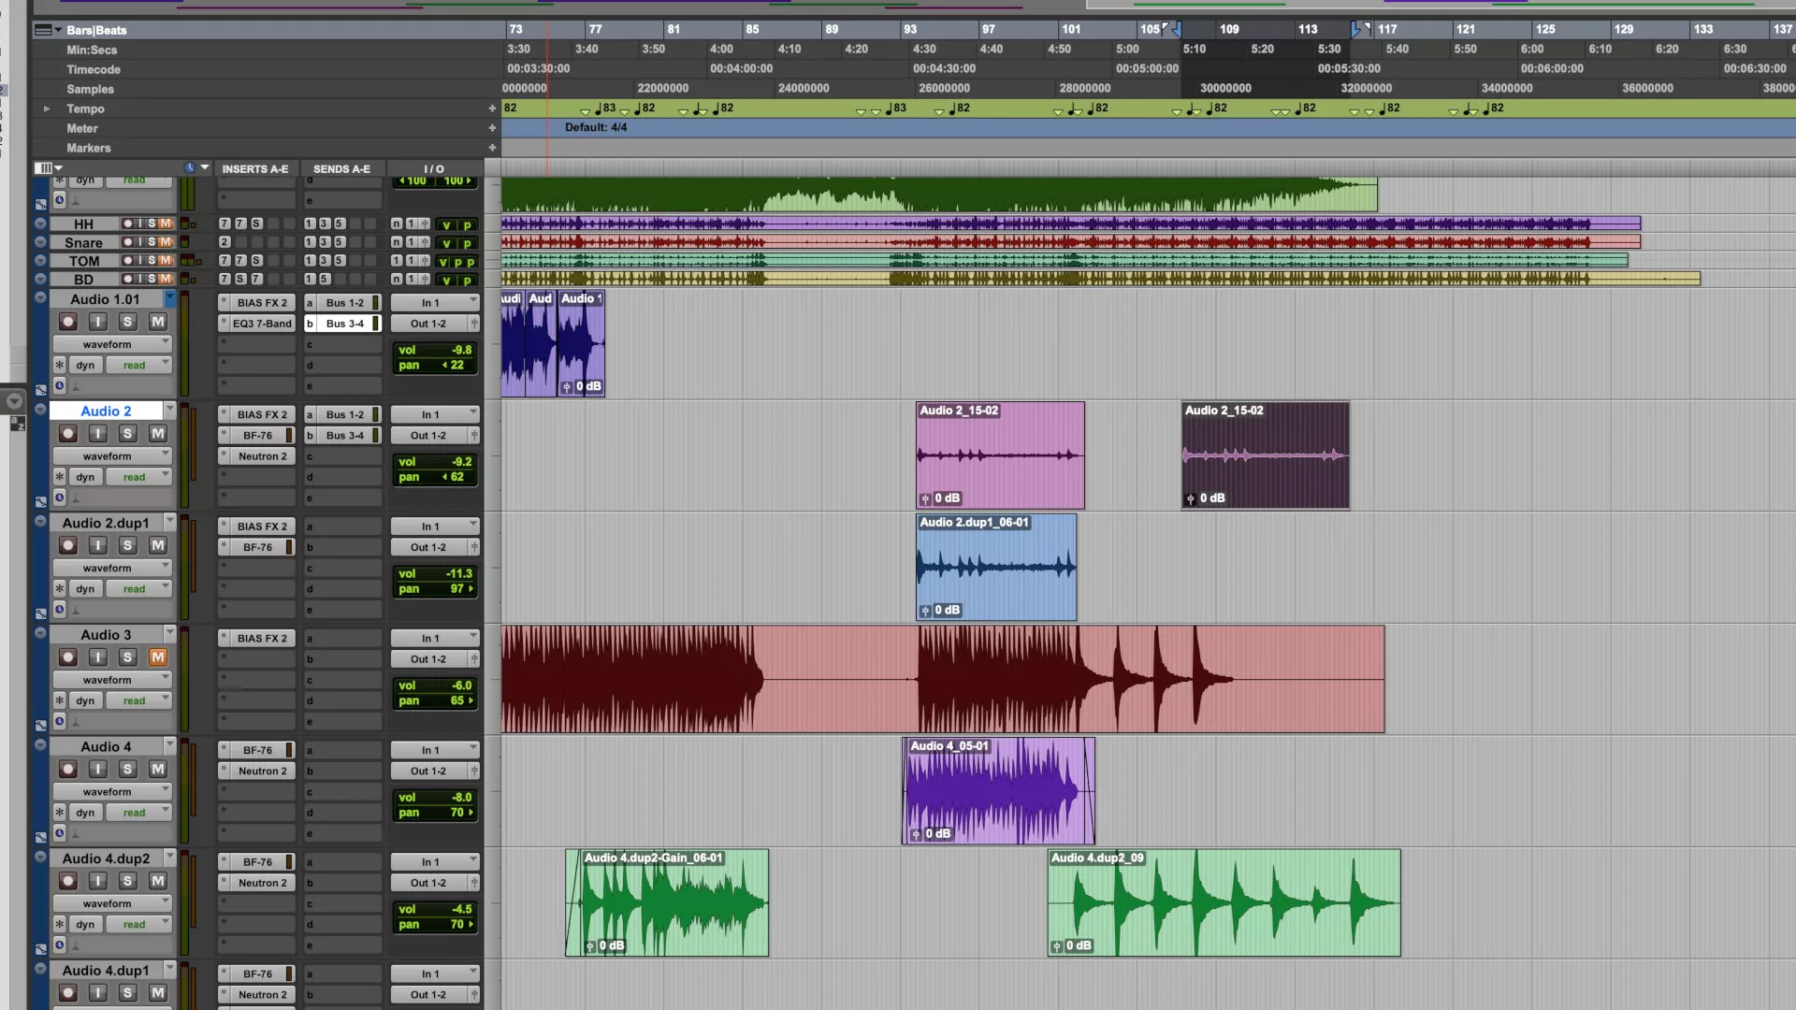
Task: Toggle mute on the Snare track
Action: [166, 242]
